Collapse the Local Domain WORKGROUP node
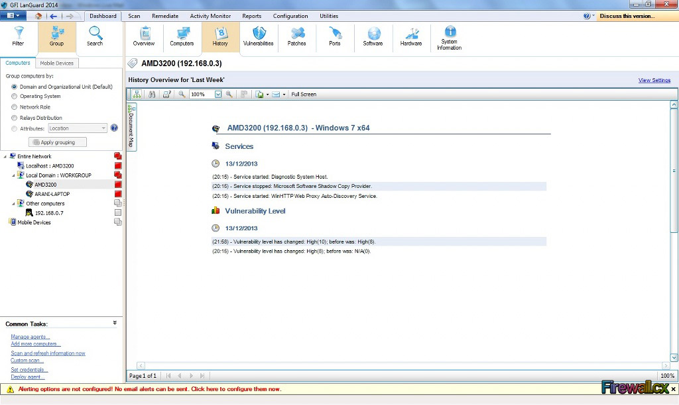The image size is (679, 405). tap(13, 175)
